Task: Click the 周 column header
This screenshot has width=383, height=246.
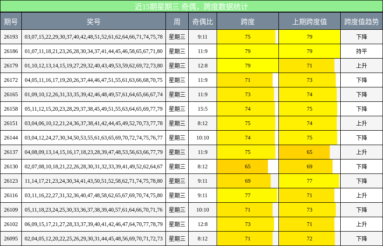Action: pos(177,22)
